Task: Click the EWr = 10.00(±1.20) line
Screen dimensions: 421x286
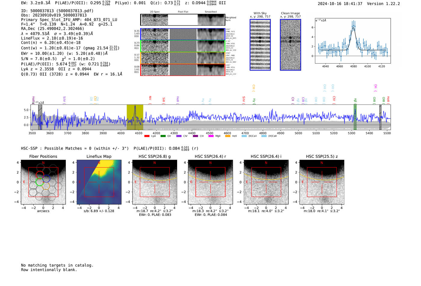Action: pyautogui.click(x=64, y=53)
